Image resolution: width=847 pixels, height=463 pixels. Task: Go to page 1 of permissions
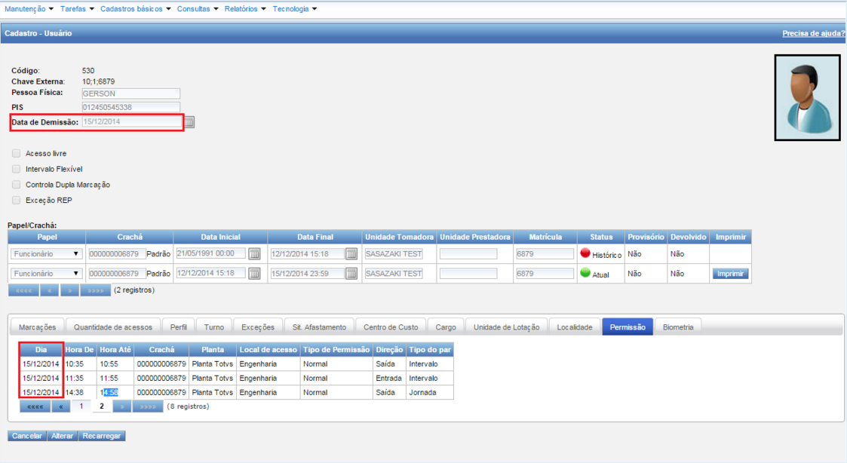coord(81,406)
